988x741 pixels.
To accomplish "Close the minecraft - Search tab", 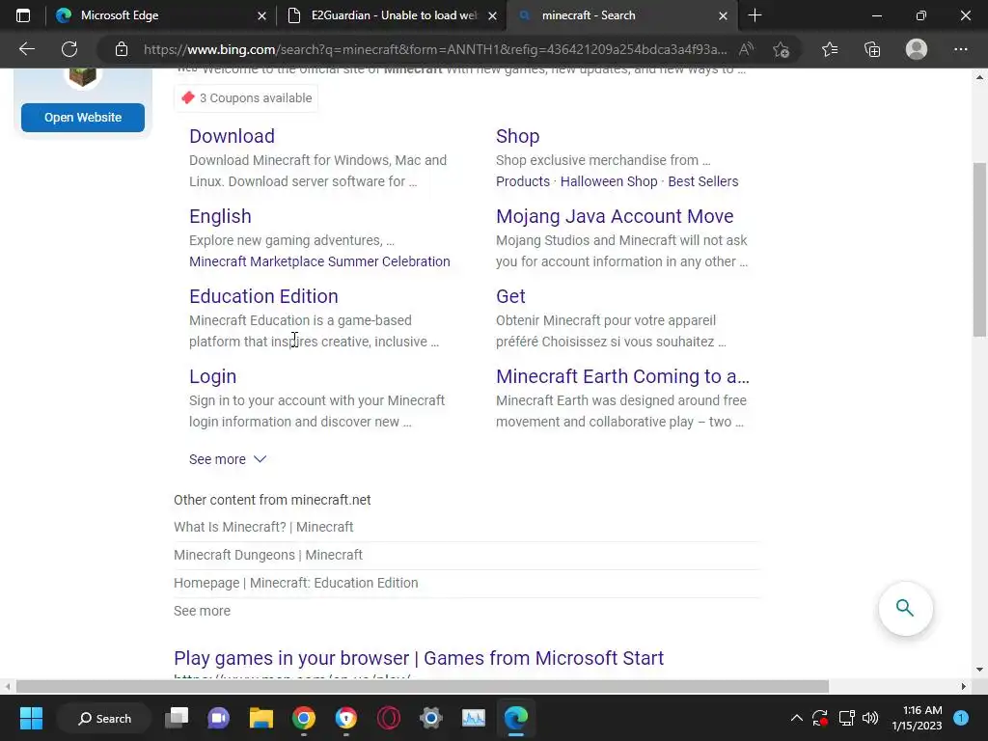I will tap(724, 15).
